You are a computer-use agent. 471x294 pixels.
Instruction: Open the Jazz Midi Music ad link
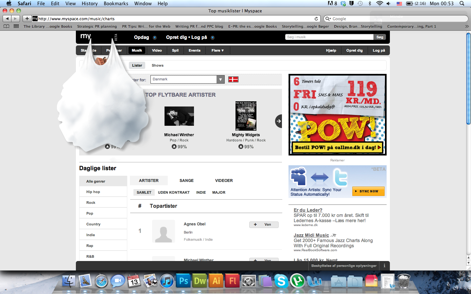pos(311,235)
